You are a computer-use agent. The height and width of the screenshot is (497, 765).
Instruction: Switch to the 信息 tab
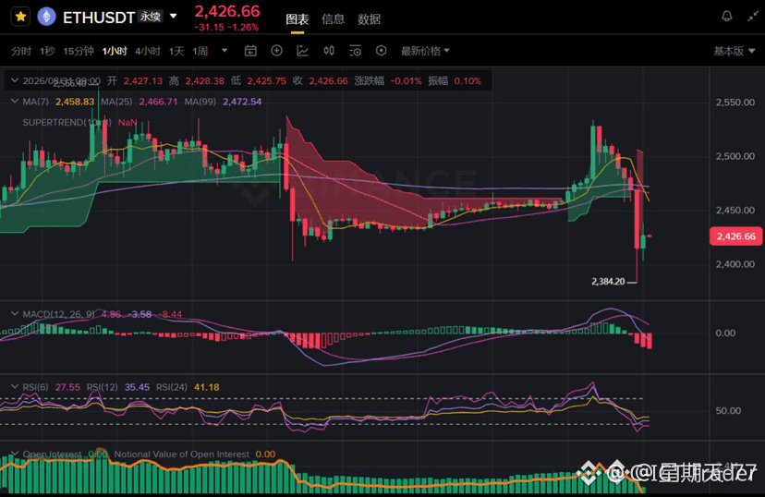(x=334, y=19)
